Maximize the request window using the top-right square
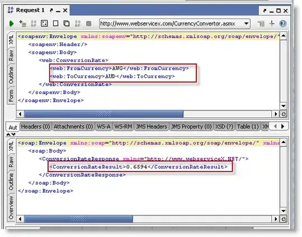The image size is (302, 237). [x=279, y=11]
